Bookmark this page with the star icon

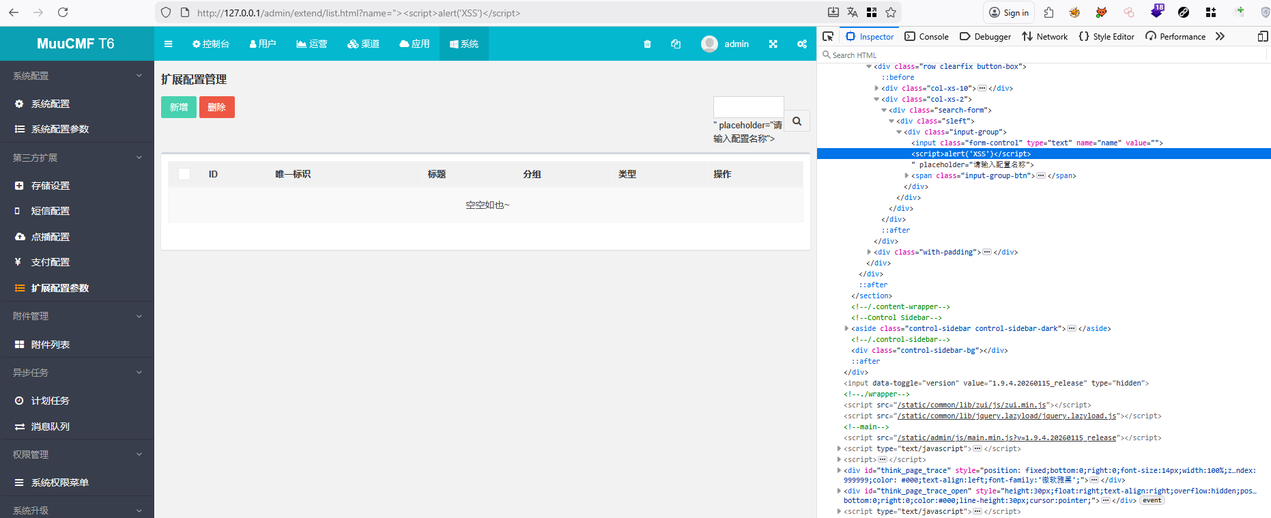click(891, 12)
